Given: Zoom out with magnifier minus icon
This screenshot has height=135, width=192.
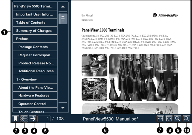Looking at the screenshot, I should click(186, 119).
